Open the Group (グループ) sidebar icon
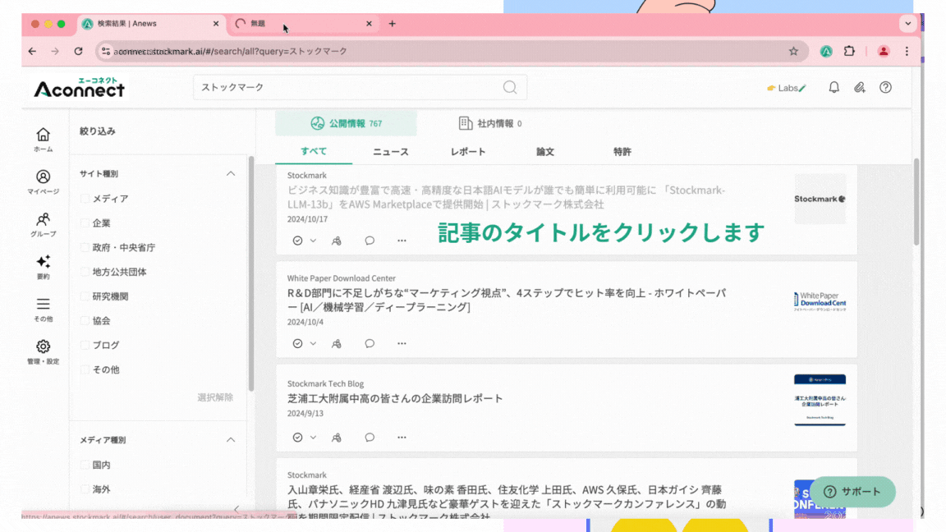The height and width of the screenshot is (532, 946). [43, 224]
